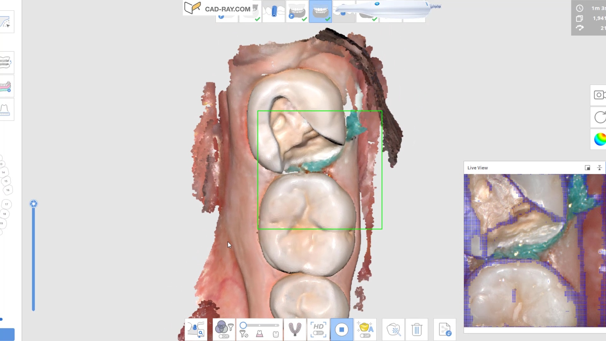Toggle the AI gold crown detection switch
606x341 pixels.
tap(365, 336)
